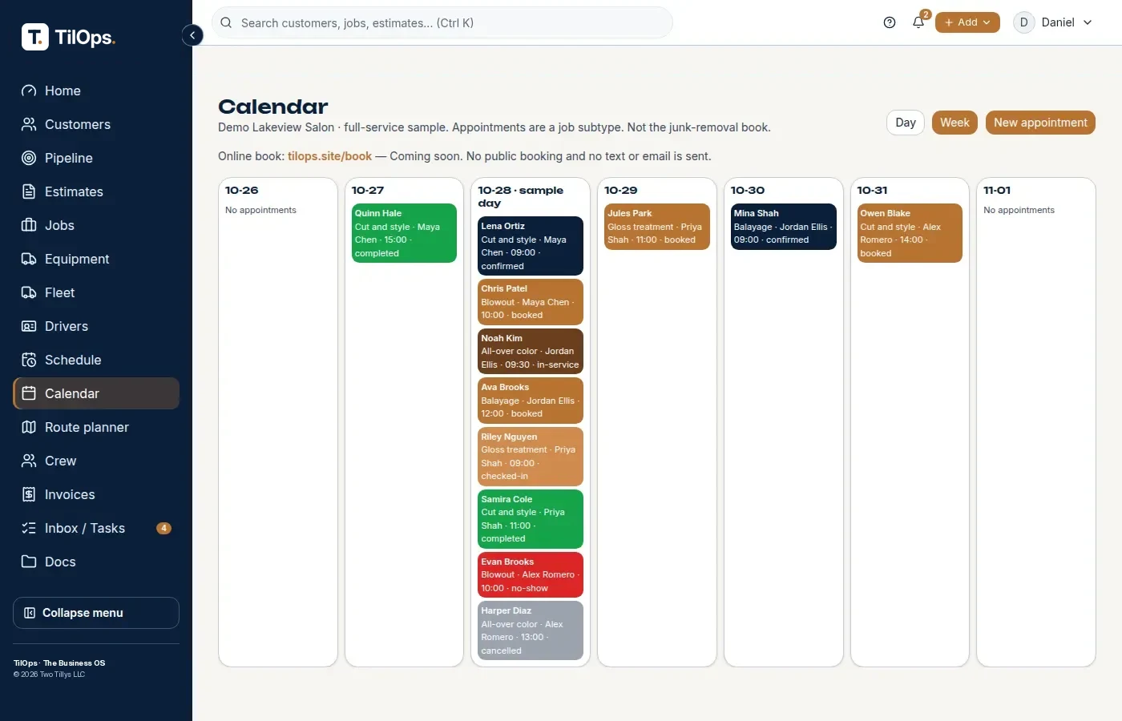The height and width of the screenshot is (721, 1122).
Task: Click the Docs folder icon
Action: (29, 562)
